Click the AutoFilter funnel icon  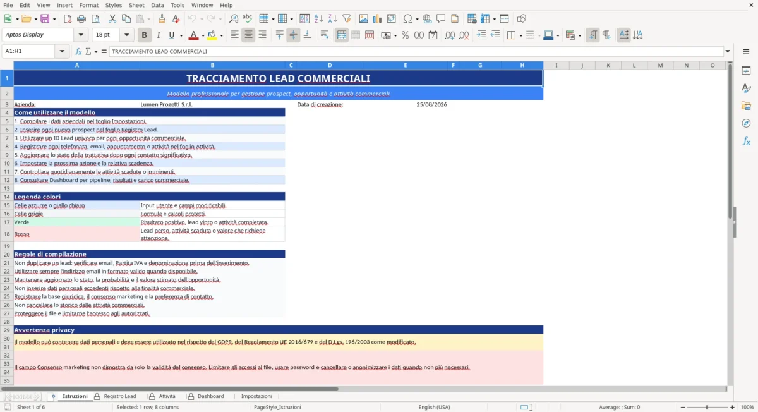click(x=347, y=19)
